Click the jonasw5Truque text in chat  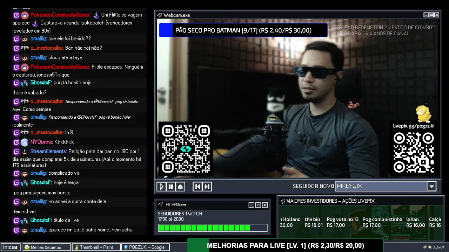pyautogui.click(x=53, y=75)
